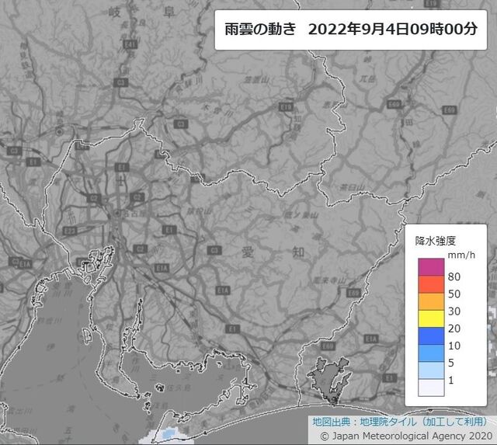Image resolution: width=497 pixels, height=445 pixels.
Task: Click the 愛 character of the prefecture label
Action: (248, 252)
